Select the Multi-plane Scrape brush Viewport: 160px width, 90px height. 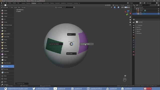point(7,25)
